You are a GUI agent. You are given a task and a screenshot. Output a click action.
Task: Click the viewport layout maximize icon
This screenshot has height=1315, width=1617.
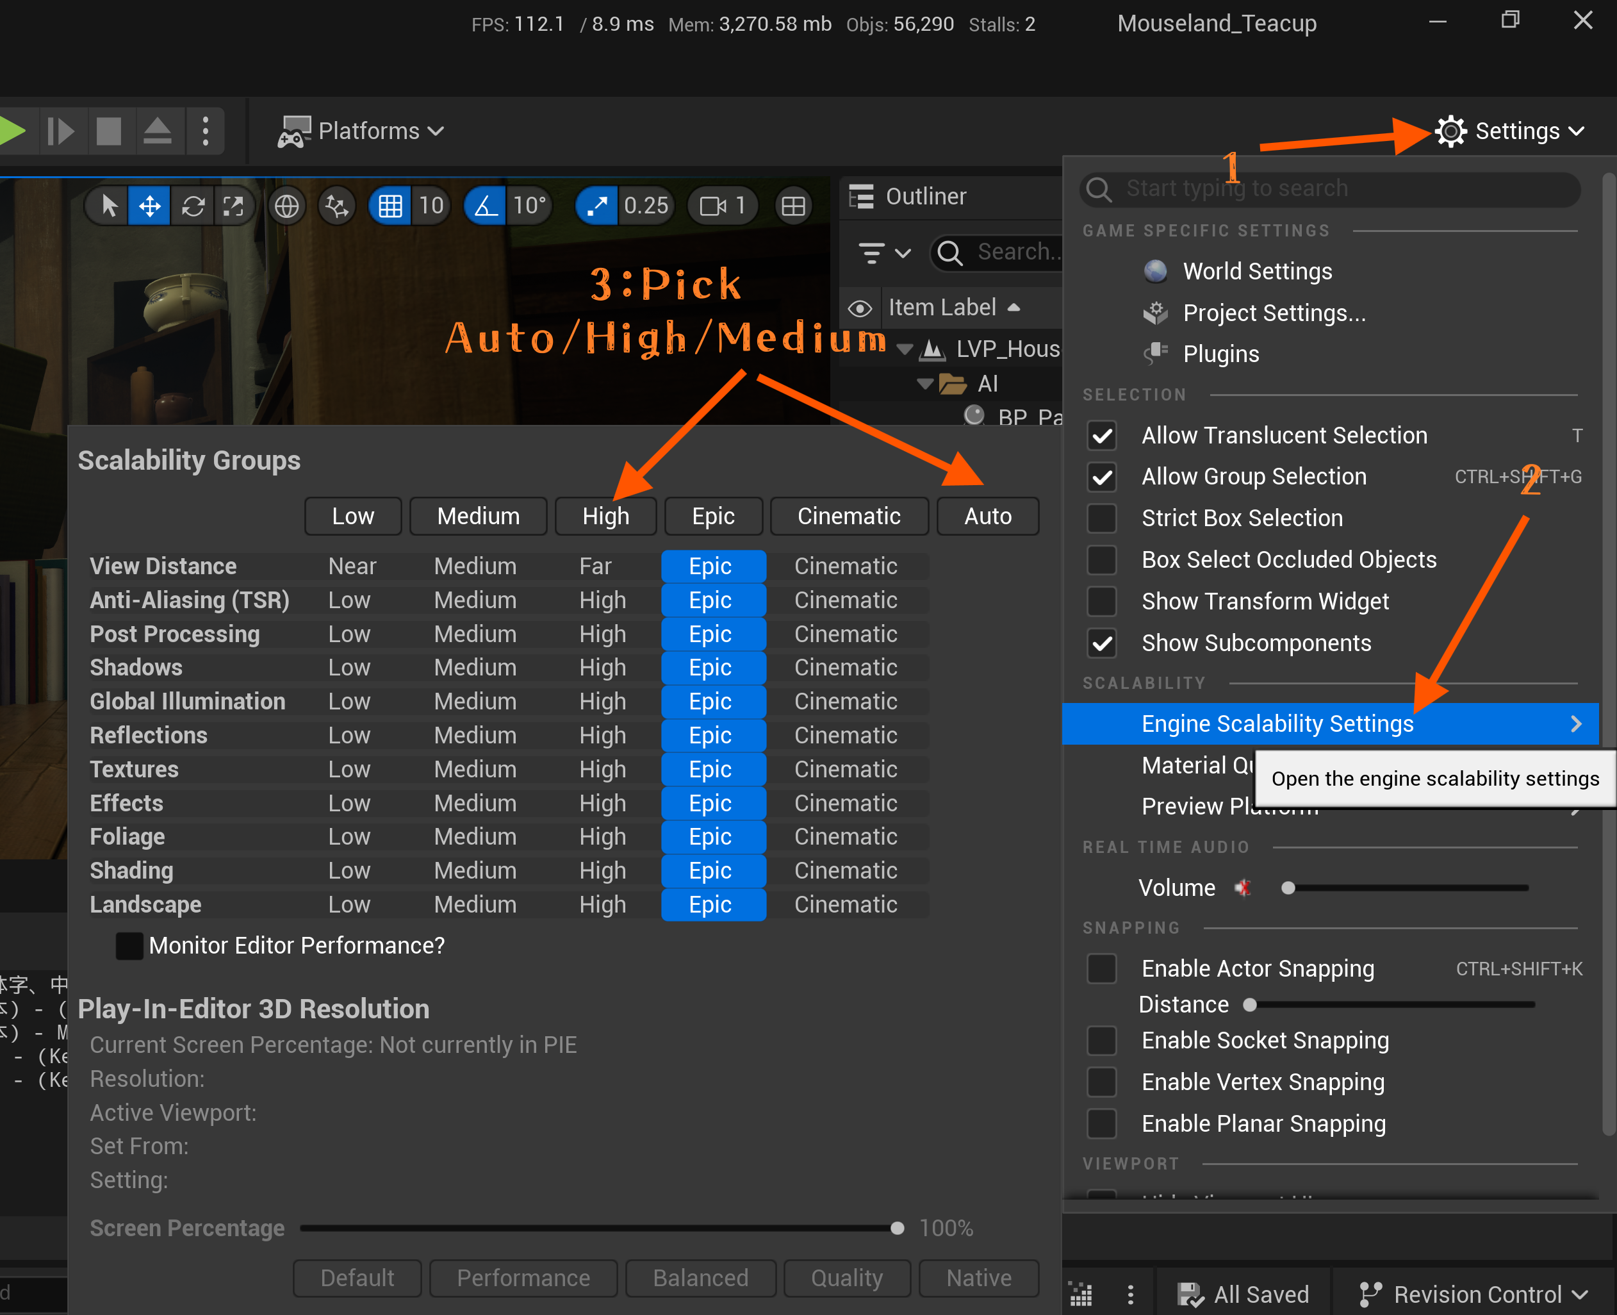pos(793,205)
